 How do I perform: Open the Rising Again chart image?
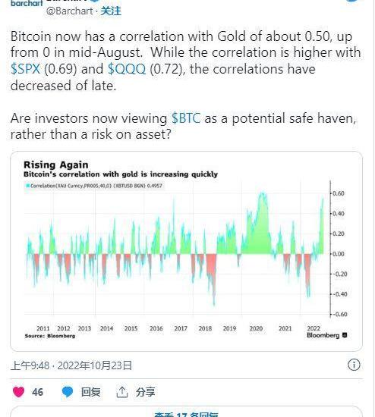point(186,251)
